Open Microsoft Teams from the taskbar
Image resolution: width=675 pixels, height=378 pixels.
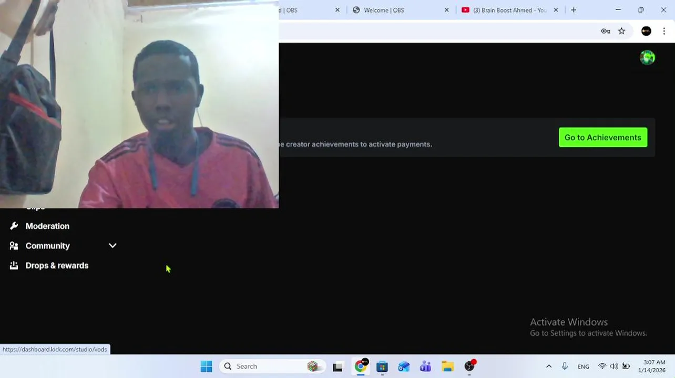click(425, 366)
